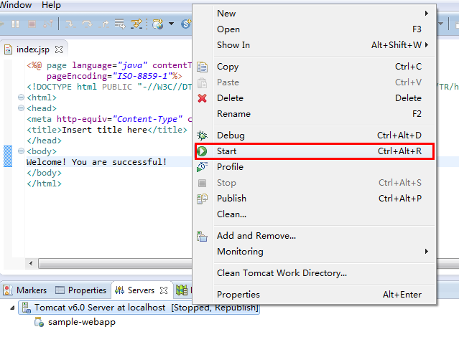459x342 pixels.
Task: Close the index.jsp editor tab
Action: point(59,49)
